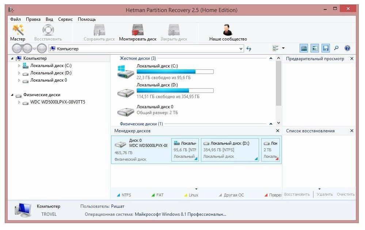Select Локальный диск 0 in tree
The height and width of the screenshot is (230, 365).
point(49,80)
